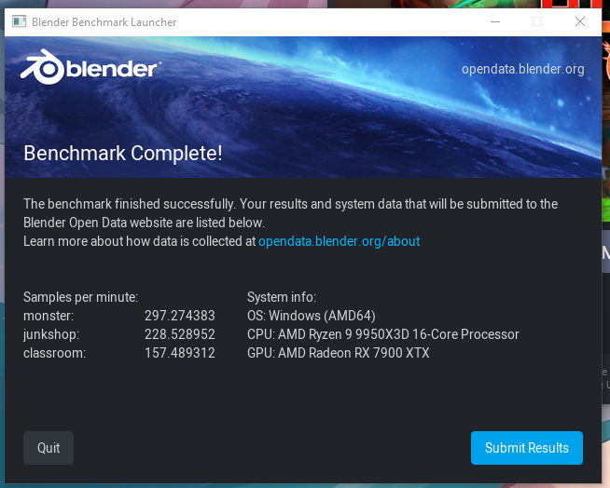The height and width of the screenshot is (488, 610).
Task: Click the Blender logo in the banner
Action: pos(90,67)
